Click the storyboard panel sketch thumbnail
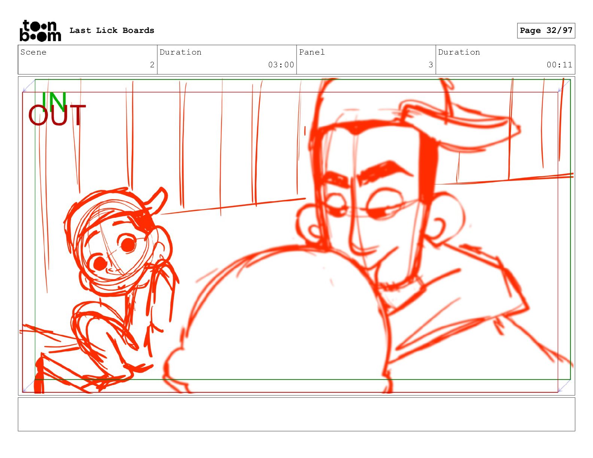593x458 pixels. click(x=296, y=236)
